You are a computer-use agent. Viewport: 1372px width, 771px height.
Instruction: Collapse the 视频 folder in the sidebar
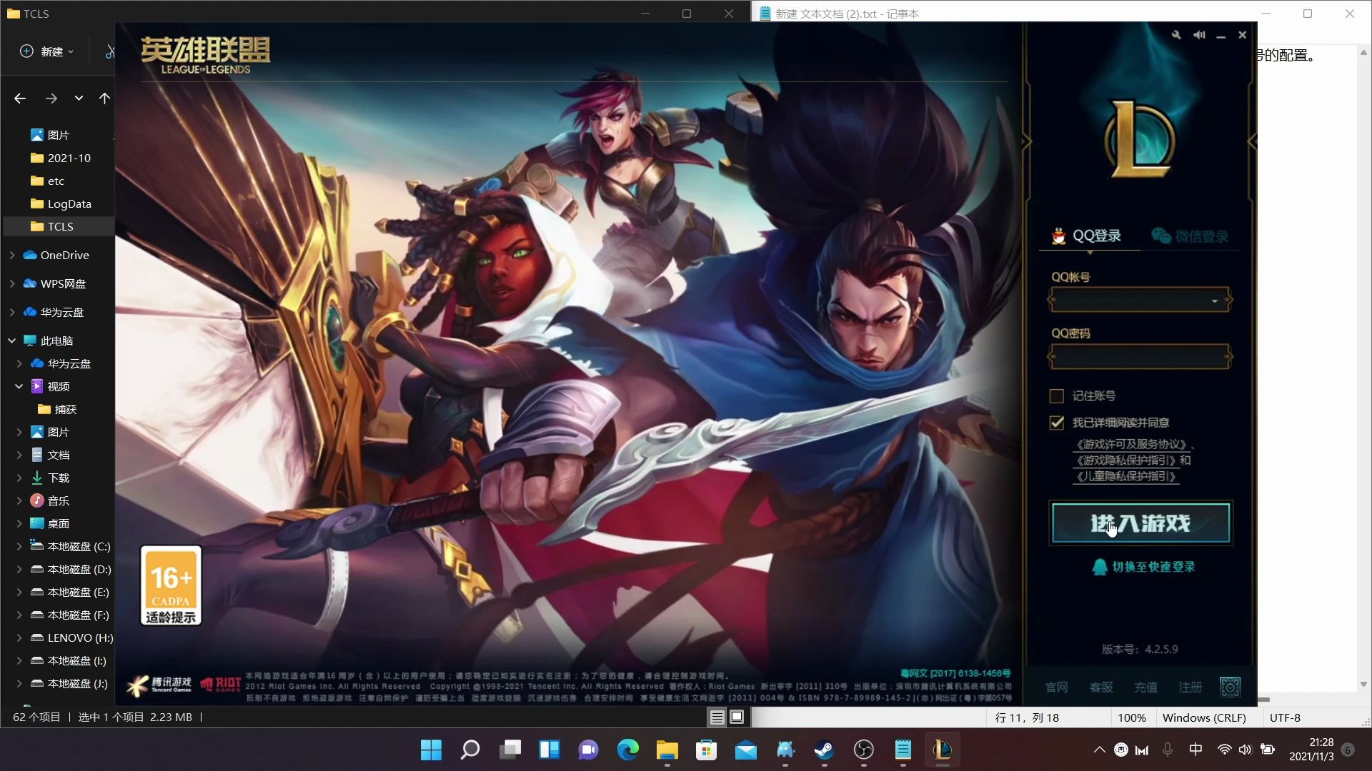coord(19,386)
